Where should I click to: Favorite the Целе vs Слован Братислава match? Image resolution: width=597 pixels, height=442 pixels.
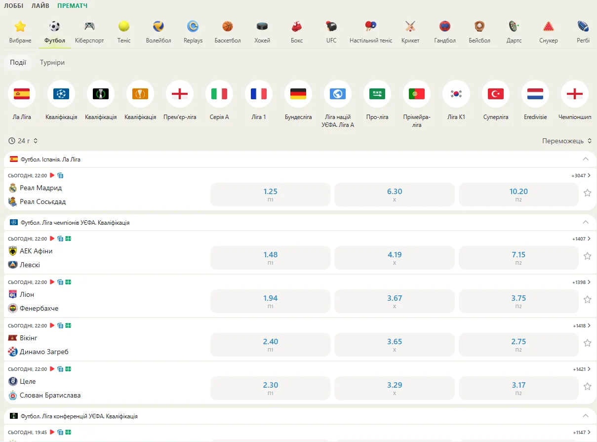coord(587,387)
